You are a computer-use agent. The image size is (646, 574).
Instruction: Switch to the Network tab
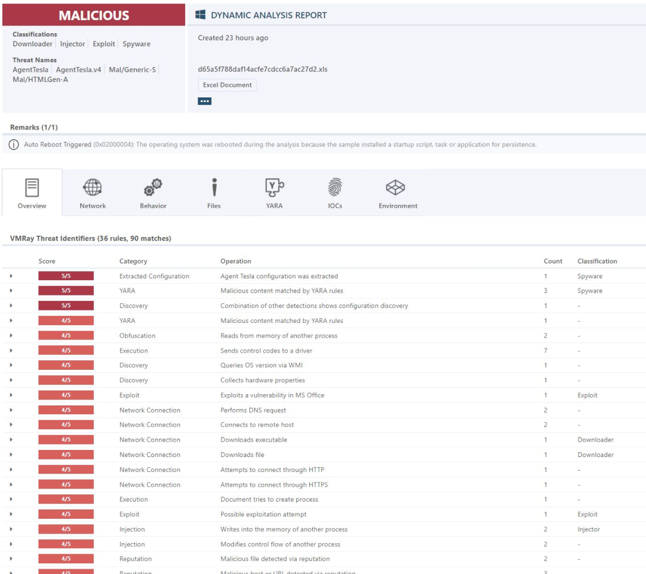coord(93,193)
